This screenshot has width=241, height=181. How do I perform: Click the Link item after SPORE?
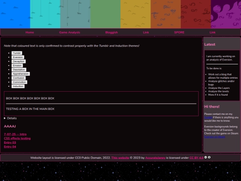212,32
